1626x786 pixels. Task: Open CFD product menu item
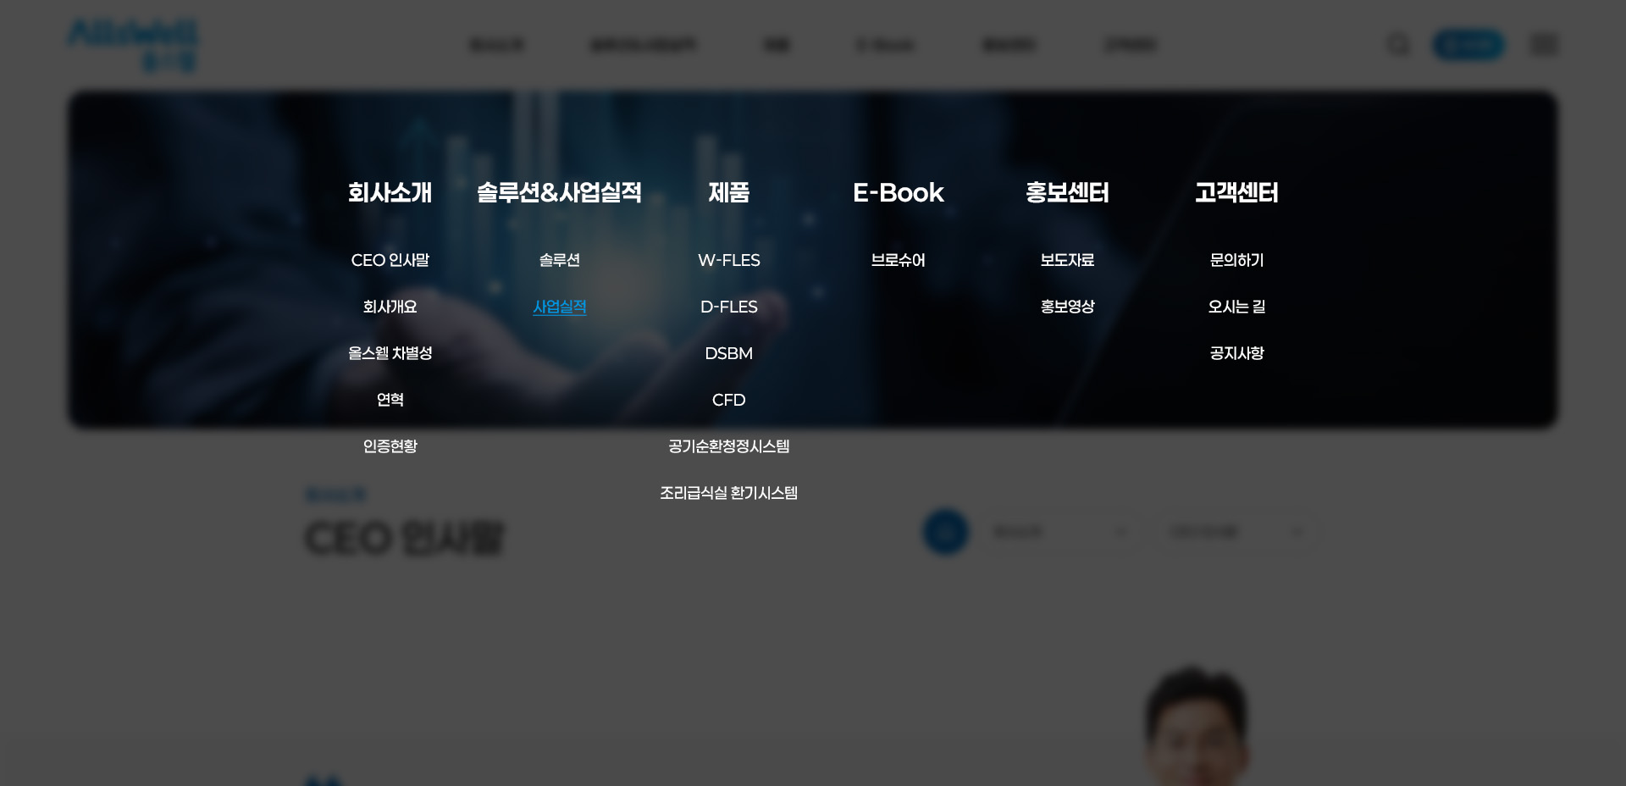click(x=728, y=400)
